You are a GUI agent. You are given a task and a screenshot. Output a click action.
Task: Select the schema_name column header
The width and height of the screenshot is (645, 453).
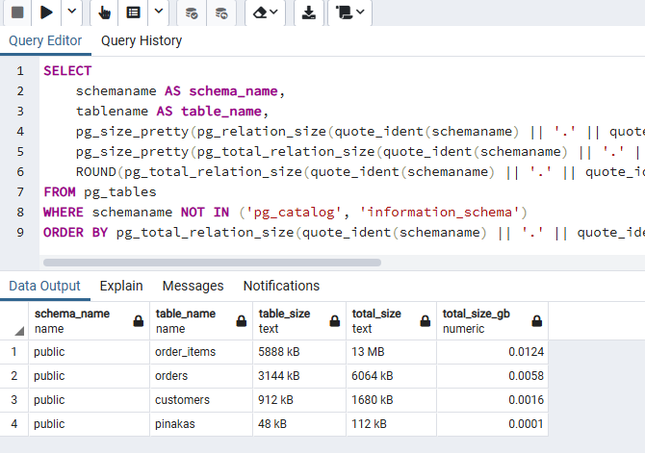click(89, 321)
